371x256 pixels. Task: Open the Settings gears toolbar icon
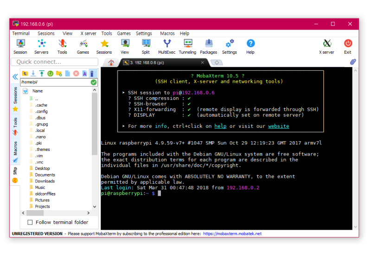click(230, 47)
